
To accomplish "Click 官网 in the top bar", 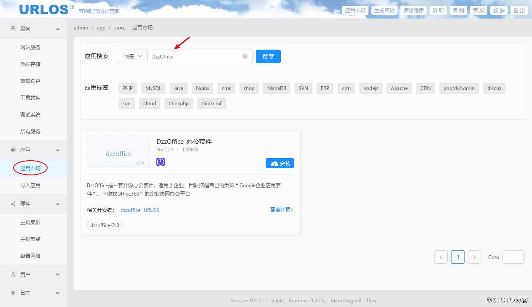I will [459, 11].
